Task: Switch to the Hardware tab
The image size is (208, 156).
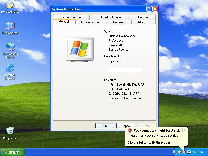Action: 119,22
